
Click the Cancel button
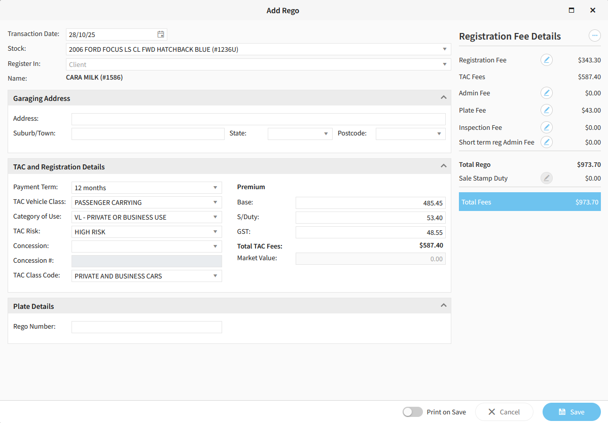[504, 412]
